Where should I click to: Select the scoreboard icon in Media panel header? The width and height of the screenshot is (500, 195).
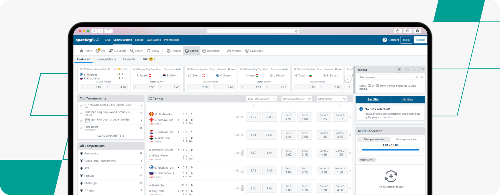407,69
